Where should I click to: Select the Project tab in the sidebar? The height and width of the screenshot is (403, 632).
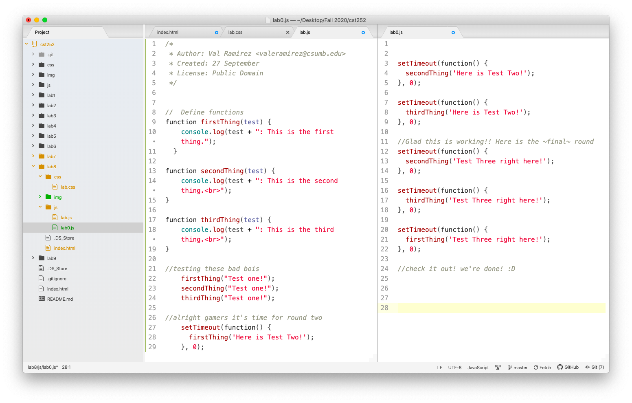42,32
